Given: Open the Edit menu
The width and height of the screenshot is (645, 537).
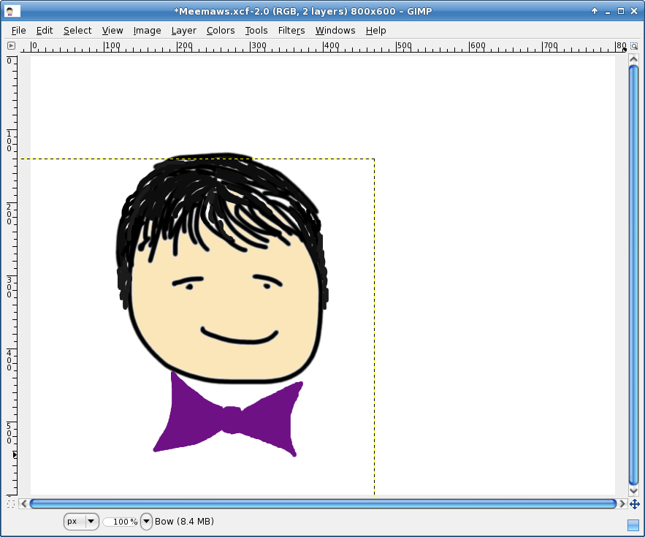Looking at the screenshot, I should point(45,31).
